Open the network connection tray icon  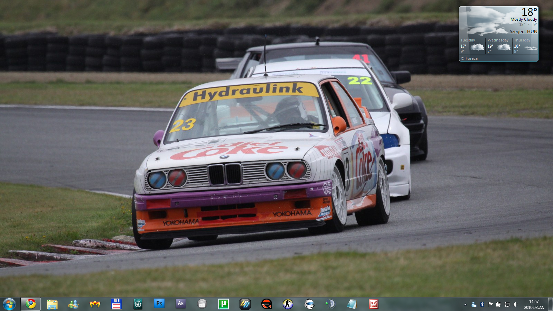point(507,304)
